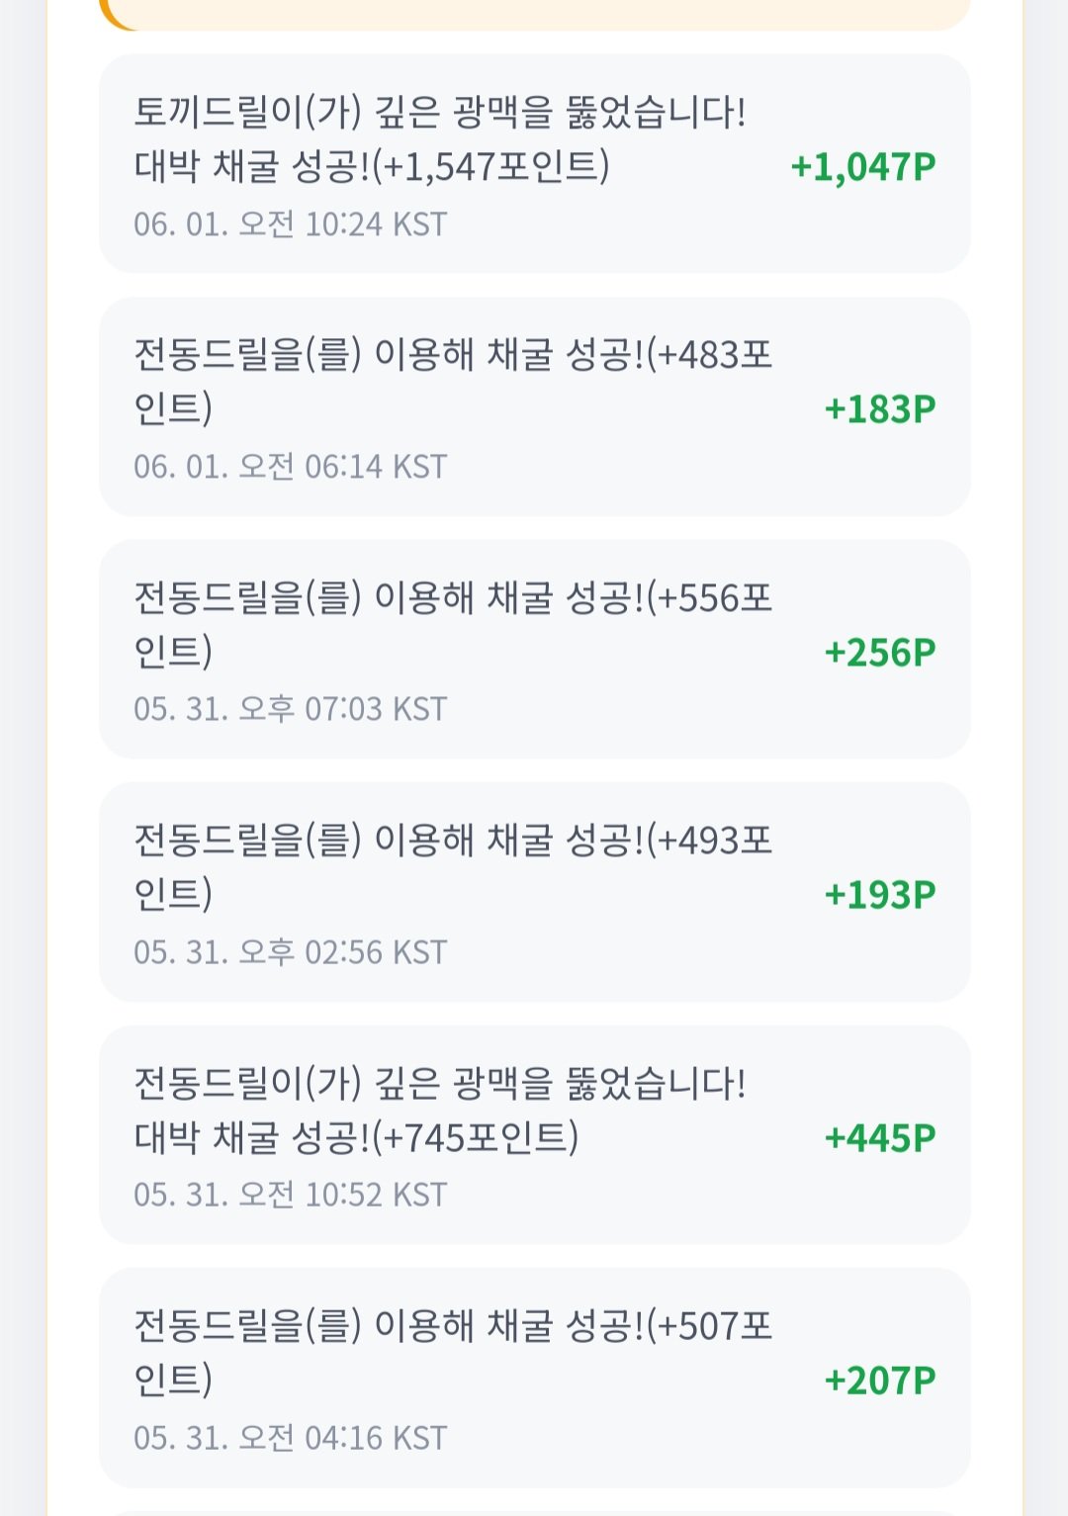
Task: Select the +256P reward value
Action: tap(880, 652)
